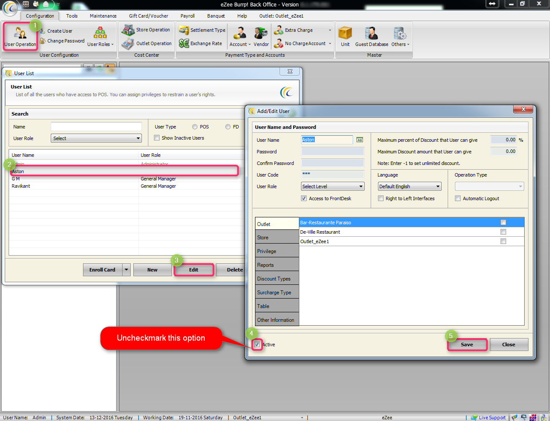Open the quick access toolbar customize arrow
Viewport: 550px width, 421px height.
58,4
